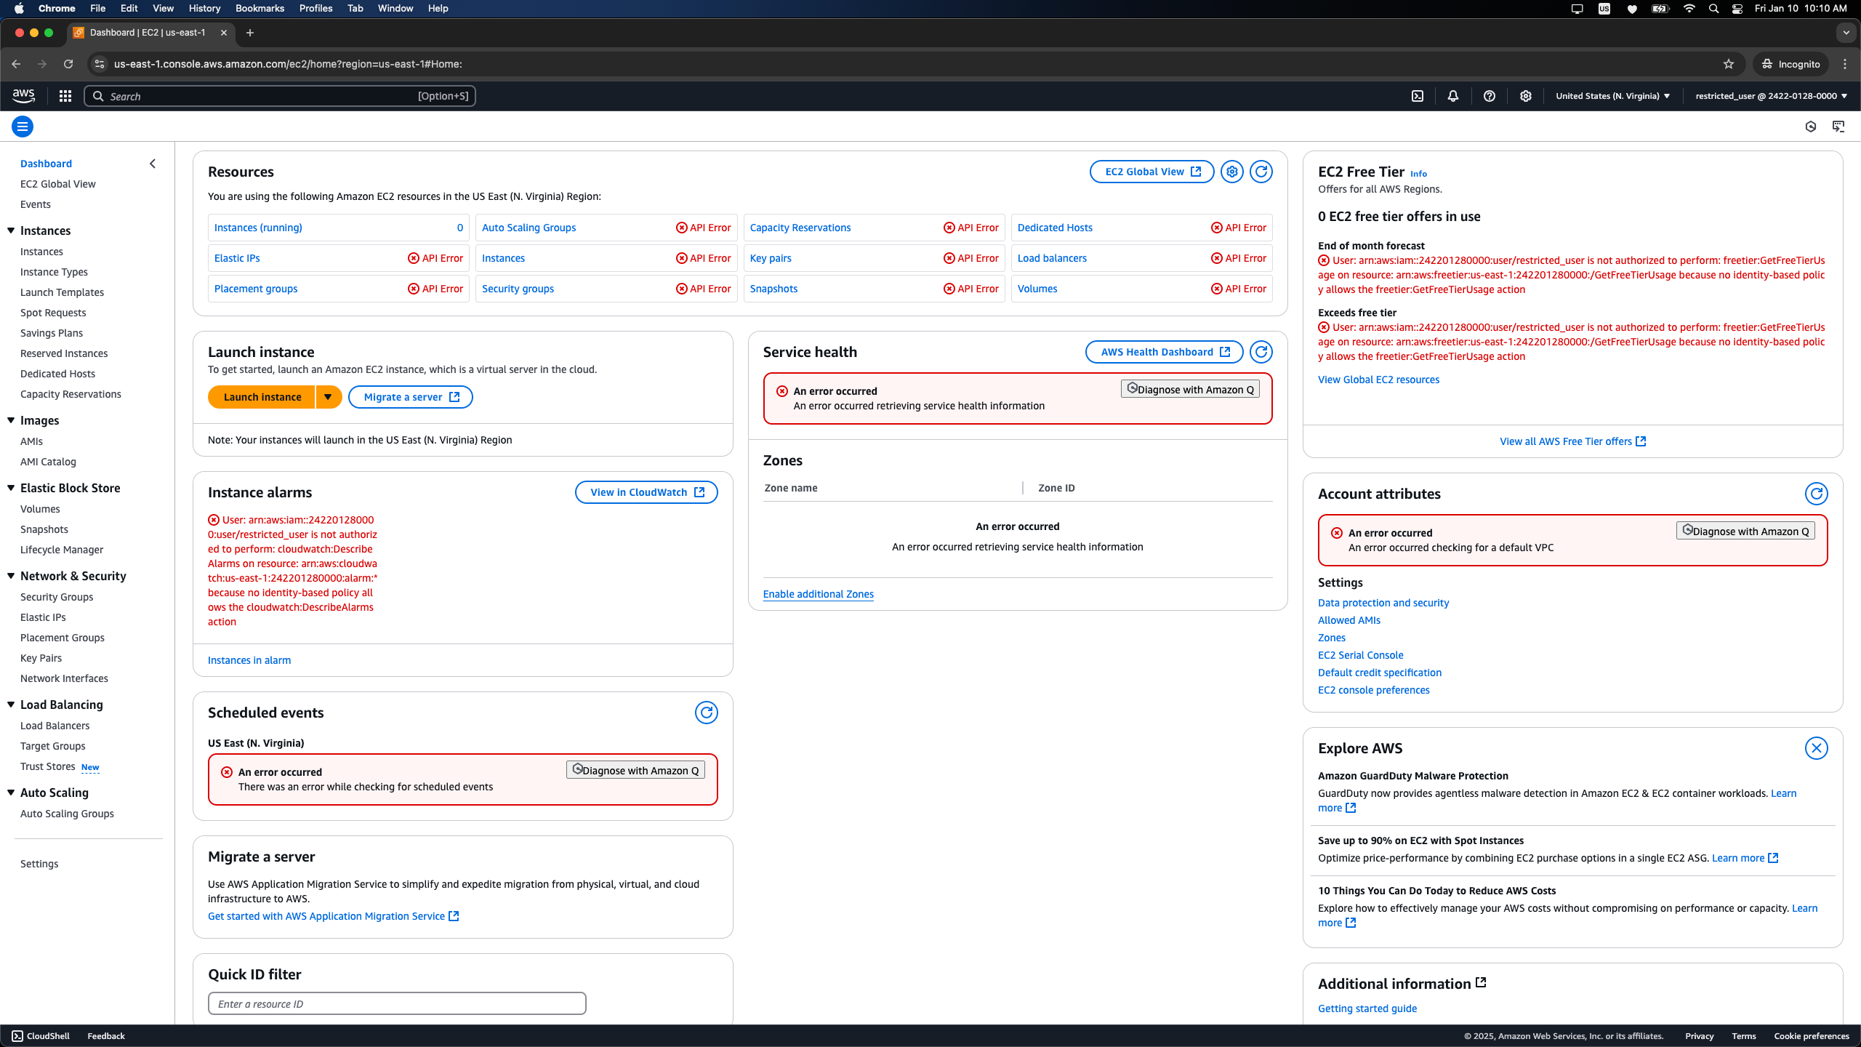Select the Dashboard EC2 browser tab
Viewport: 1861px width, 1047px height.
tap(149, 33)
